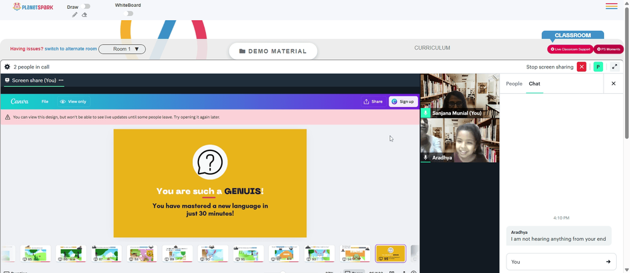Click 'You are such a GENUIS!' heading
Image resolution: width=630 pixels, height=273 pixels.
(210, 191)
